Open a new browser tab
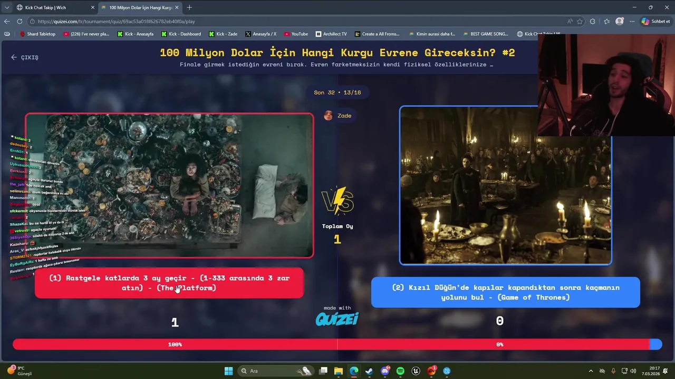 tap(189, 7)
